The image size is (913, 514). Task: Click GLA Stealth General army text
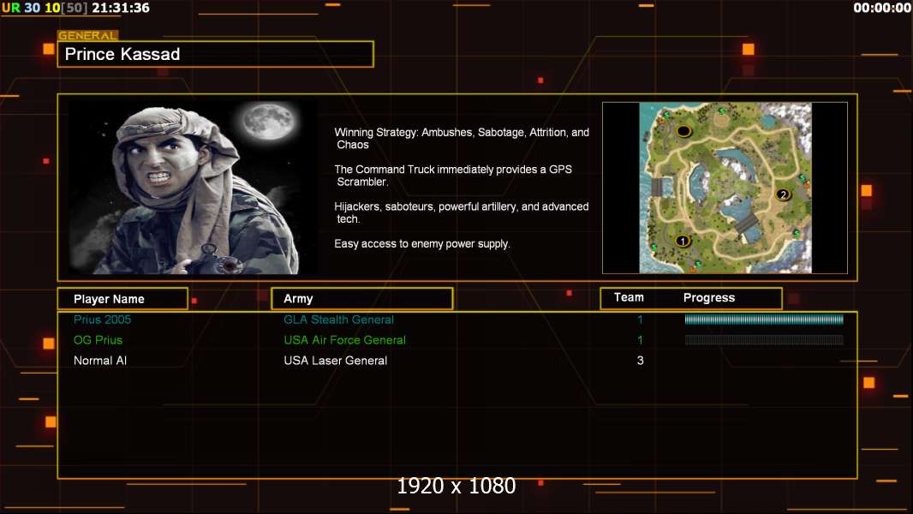tap(338, 320)
